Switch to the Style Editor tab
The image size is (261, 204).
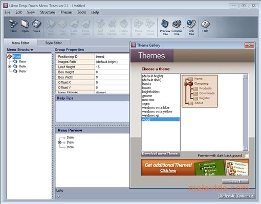tap(54, 43)
